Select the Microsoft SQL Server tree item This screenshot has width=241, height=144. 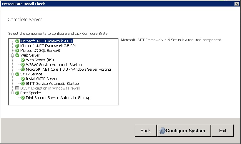[40, 51]
